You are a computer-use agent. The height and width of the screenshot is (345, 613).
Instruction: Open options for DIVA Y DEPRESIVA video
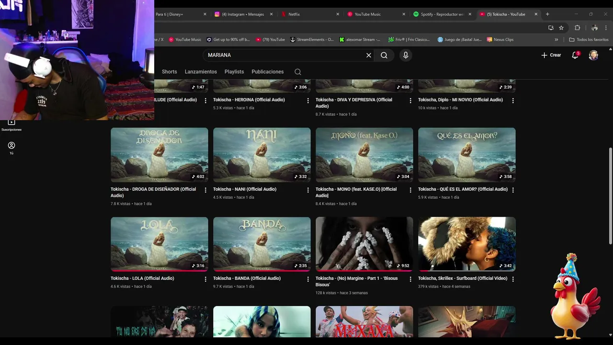tap(410, 101)
